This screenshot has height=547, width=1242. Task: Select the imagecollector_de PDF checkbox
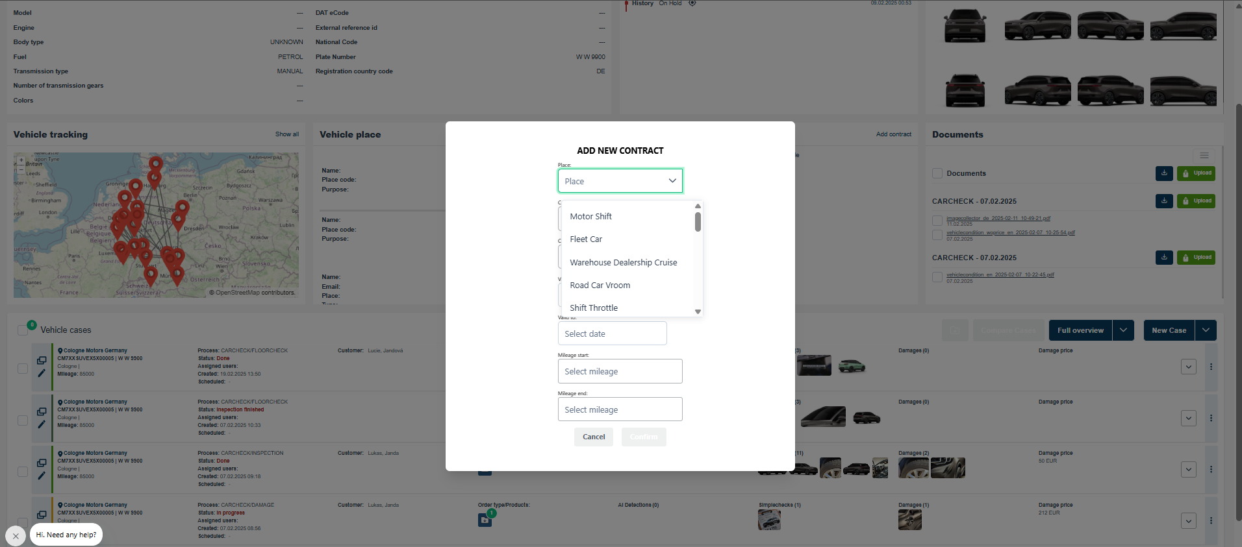937,221
